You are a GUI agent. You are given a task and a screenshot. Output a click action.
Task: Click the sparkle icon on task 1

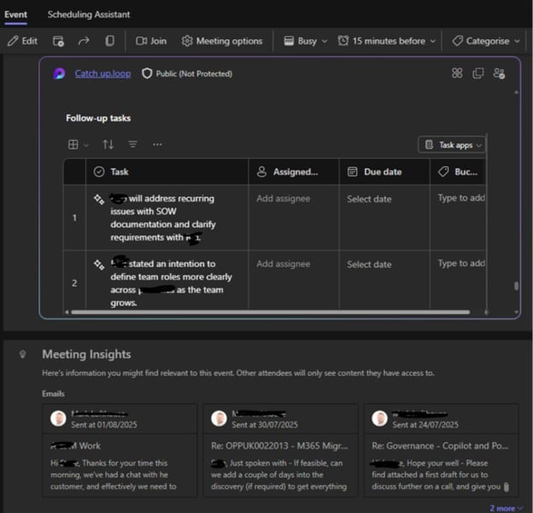coord(99,199)
